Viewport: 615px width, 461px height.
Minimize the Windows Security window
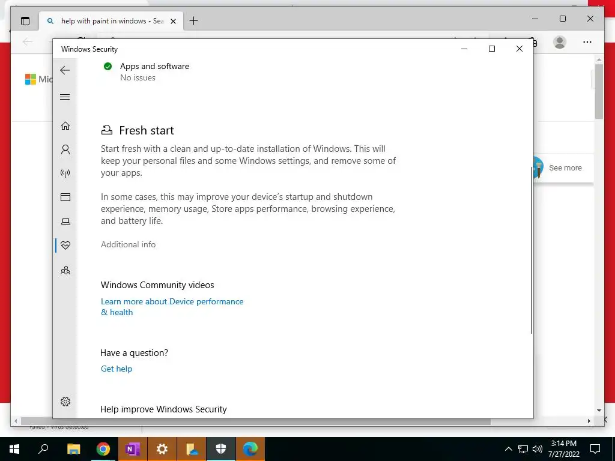click(464, 49)
